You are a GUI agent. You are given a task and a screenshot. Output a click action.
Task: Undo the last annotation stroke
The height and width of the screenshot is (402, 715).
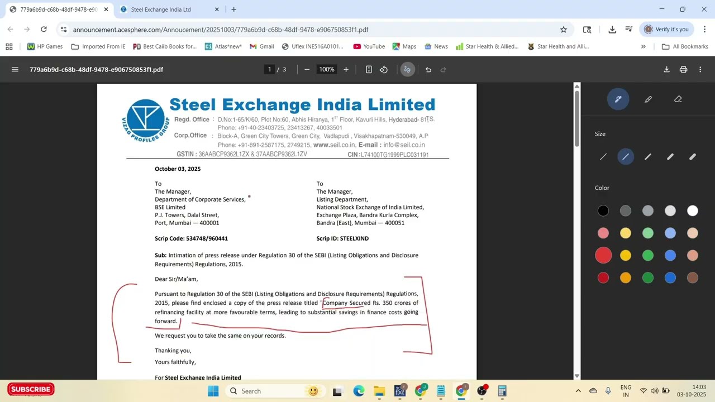pos(428,70)
